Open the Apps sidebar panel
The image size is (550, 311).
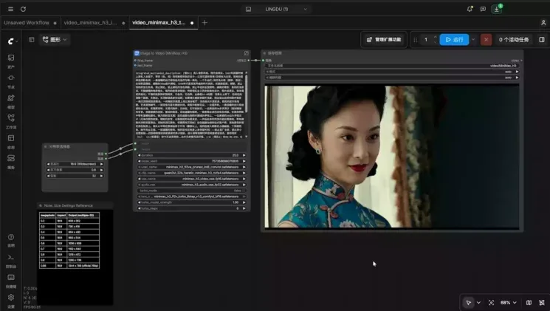[x=11, y=141]
